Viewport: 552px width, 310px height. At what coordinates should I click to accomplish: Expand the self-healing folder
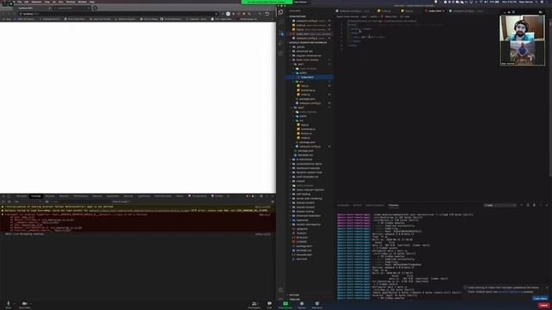point(303,194)
